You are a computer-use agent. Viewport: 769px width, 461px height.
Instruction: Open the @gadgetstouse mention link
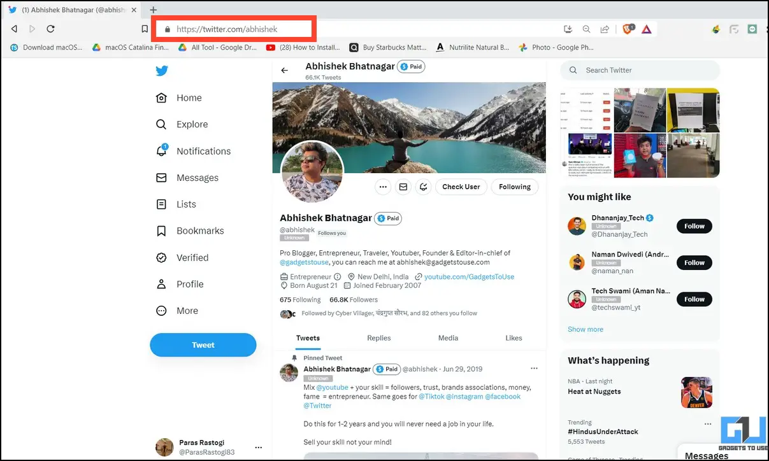[x=305, y=262]
